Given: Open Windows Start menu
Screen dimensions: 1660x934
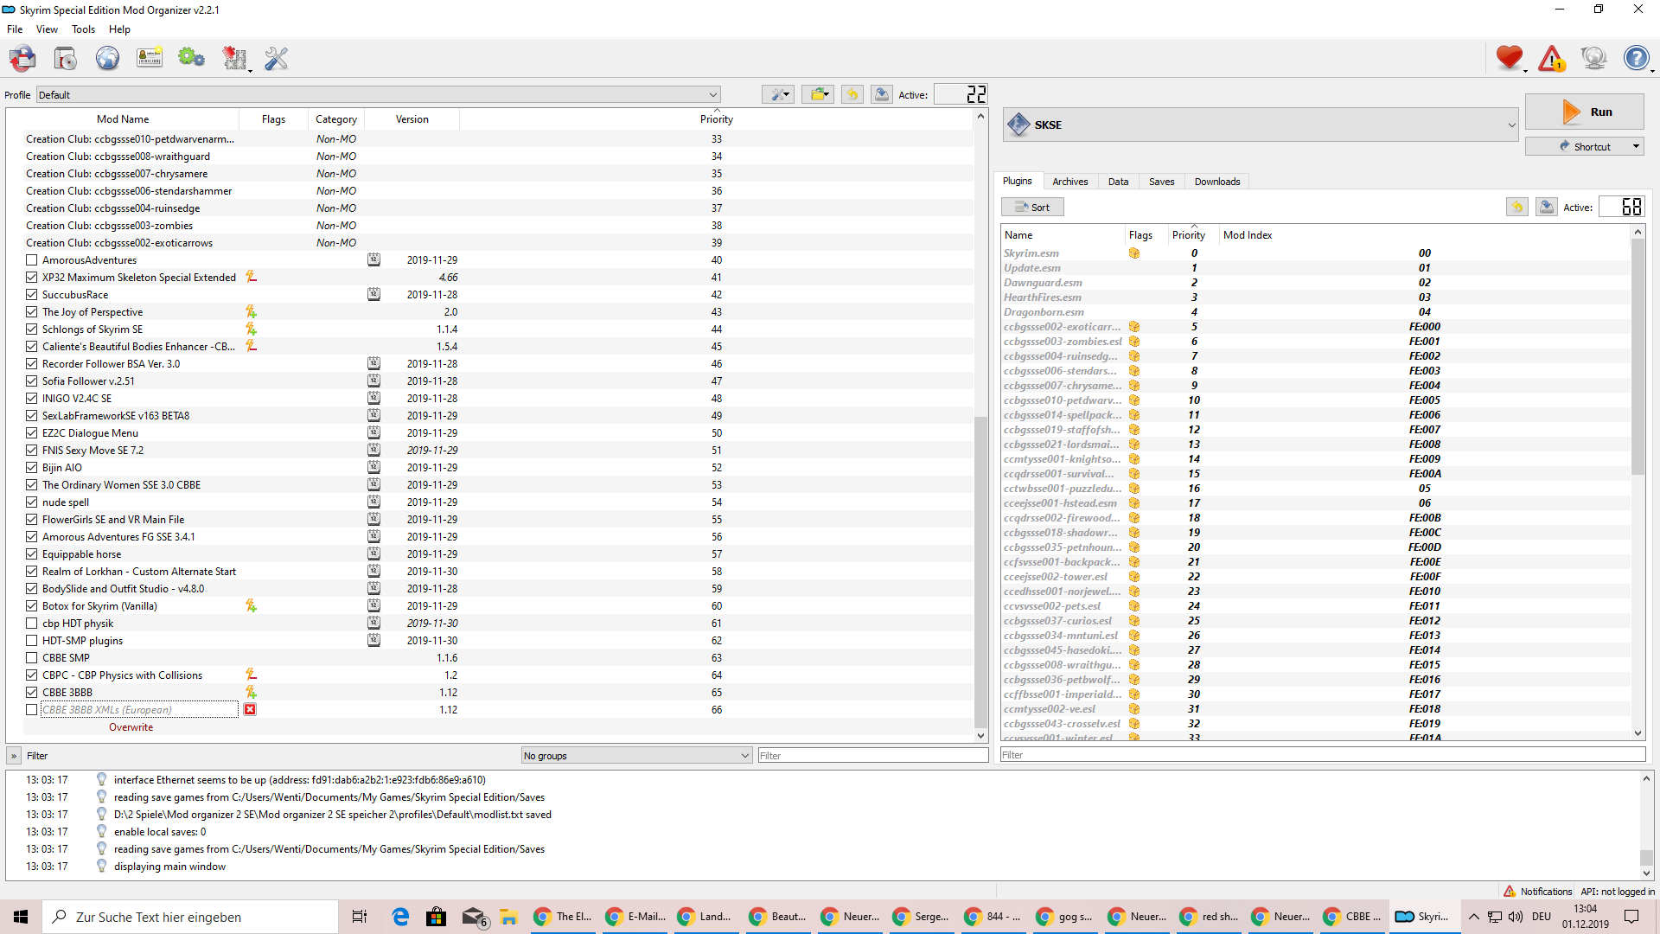Looking at the screenshot, I should click(21, 917).
